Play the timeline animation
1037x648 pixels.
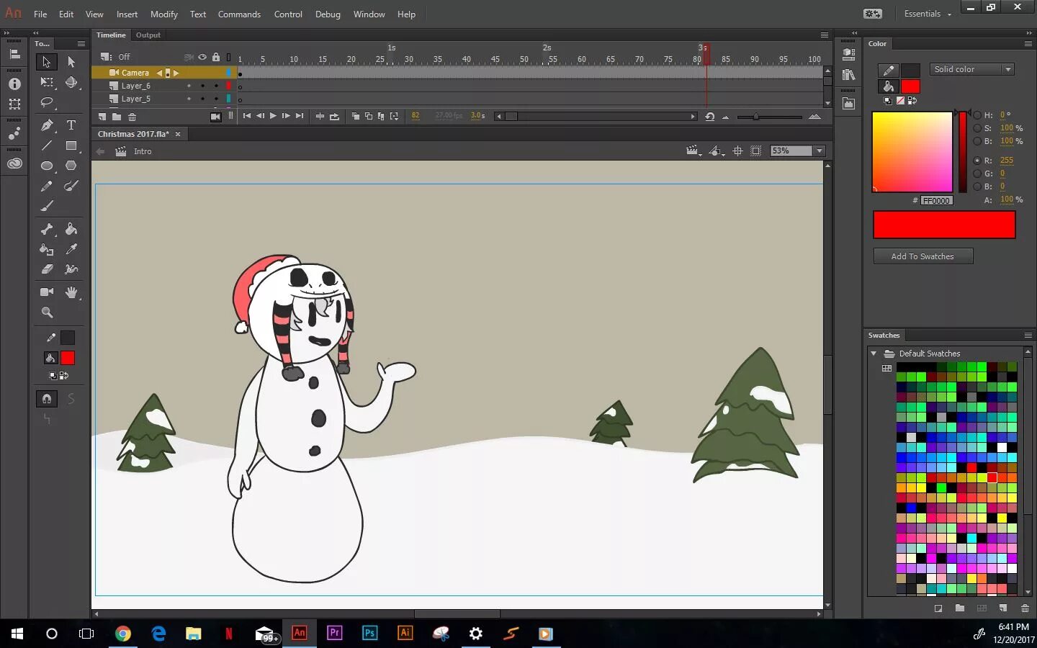pyautogui.click(x=273, y=116)
